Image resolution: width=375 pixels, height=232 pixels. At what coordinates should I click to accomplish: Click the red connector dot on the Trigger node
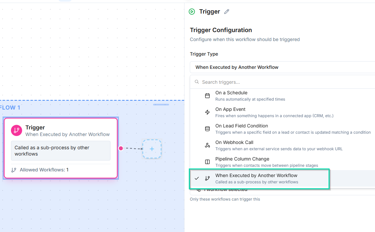coord(120,148)
